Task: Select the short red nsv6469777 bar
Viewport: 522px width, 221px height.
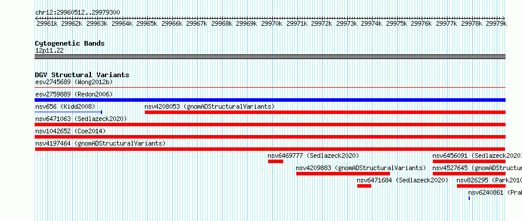Action: pos(276,161)
